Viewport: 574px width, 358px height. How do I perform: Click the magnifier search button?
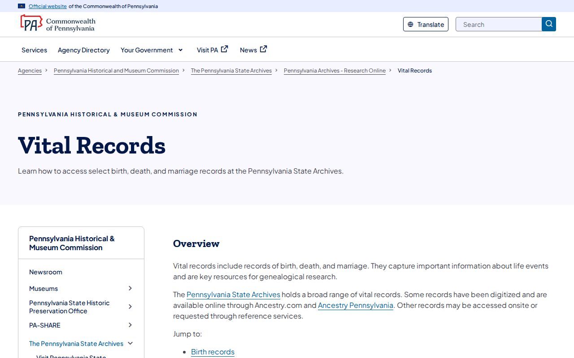point(549,24)
